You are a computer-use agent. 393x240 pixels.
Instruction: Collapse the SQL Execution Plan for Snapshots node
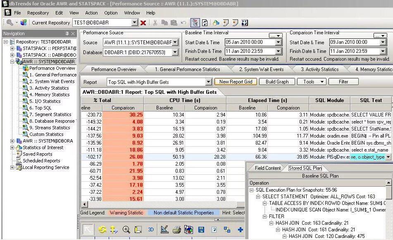pos(252,190)
